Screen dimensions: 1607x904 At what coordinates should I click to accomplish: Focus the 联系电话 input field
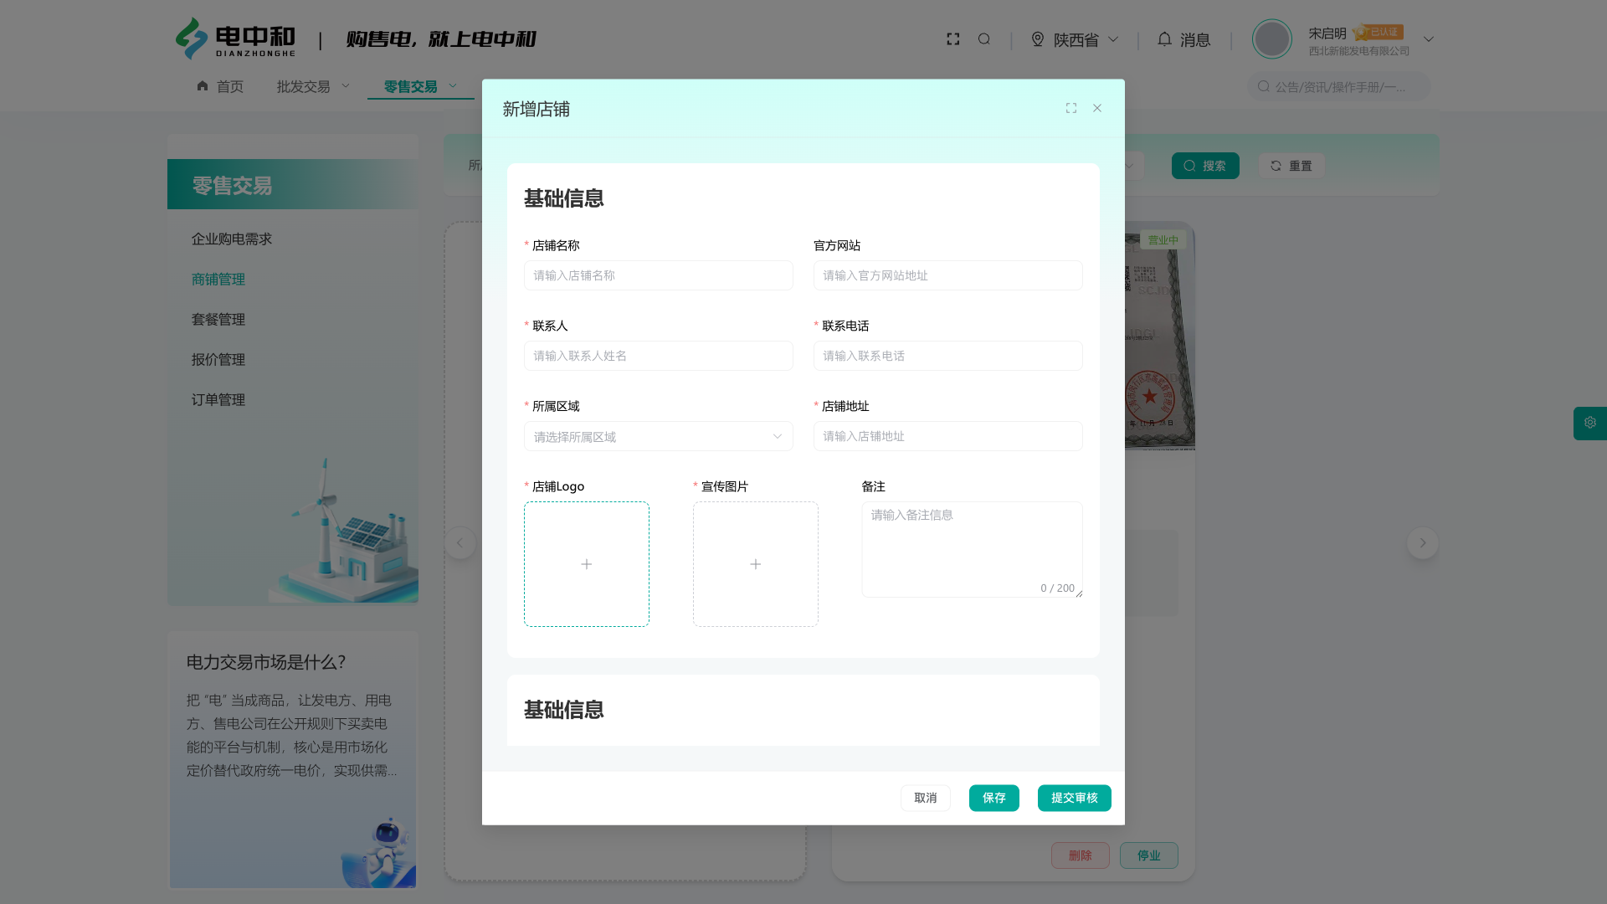tap(948, 356)
